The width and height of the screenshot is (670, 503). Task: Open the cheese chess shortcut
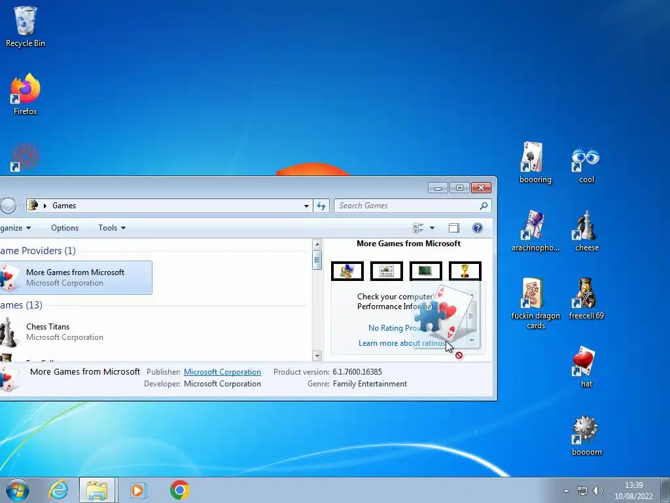586,231
